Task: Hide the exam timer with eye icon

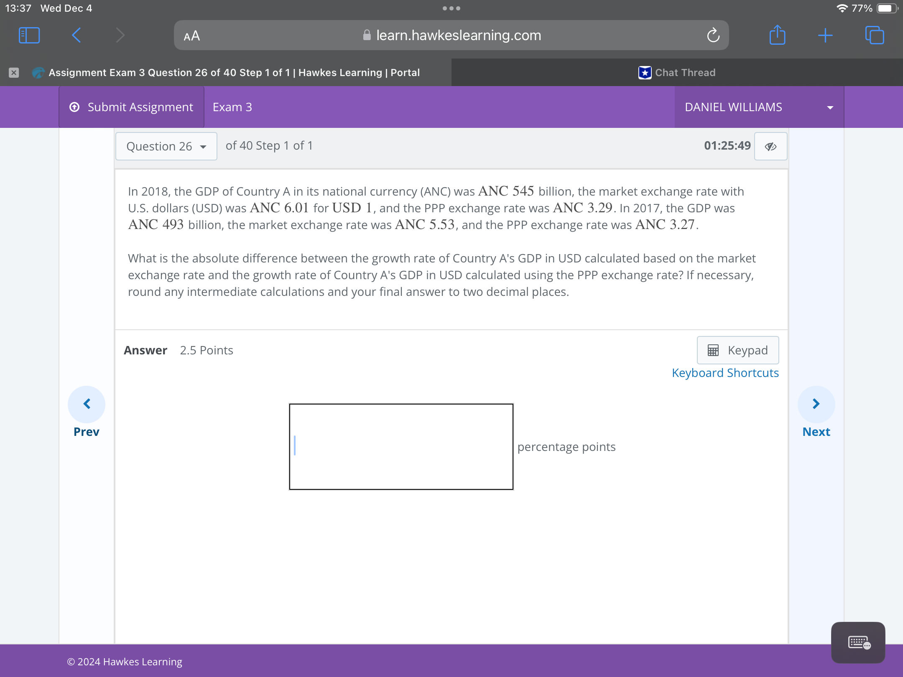Action: point(770,146)
